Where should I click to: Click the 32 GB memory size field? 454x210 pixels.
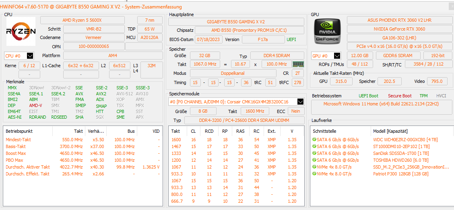tap(205, 56)
